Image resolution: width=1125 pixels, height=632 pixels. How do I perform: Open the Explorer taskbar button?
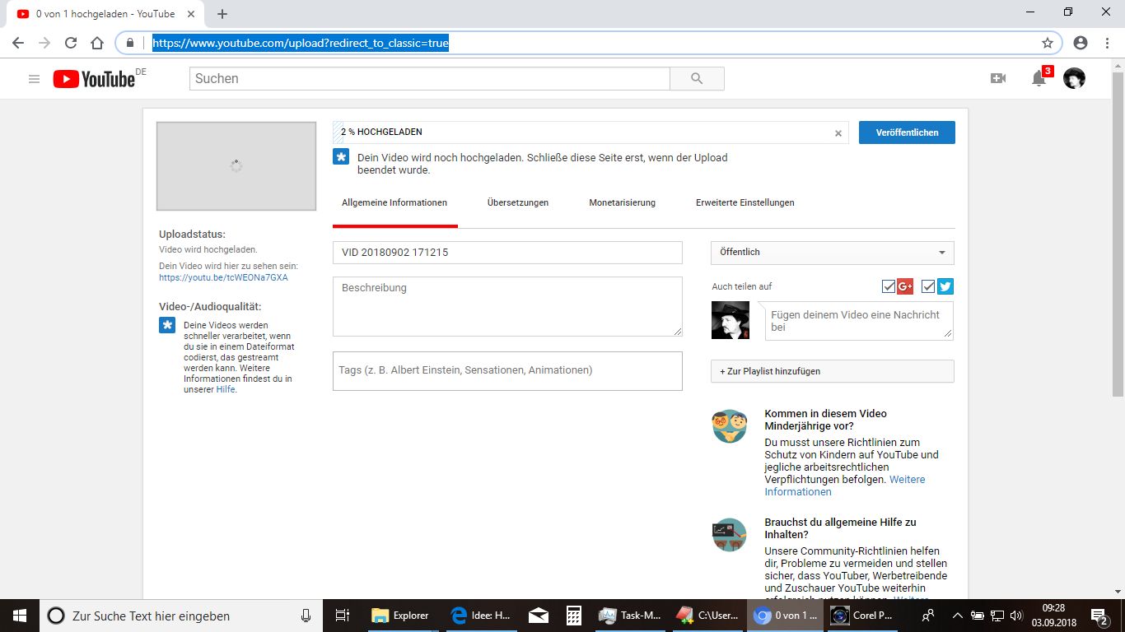[x=400, y=616]
